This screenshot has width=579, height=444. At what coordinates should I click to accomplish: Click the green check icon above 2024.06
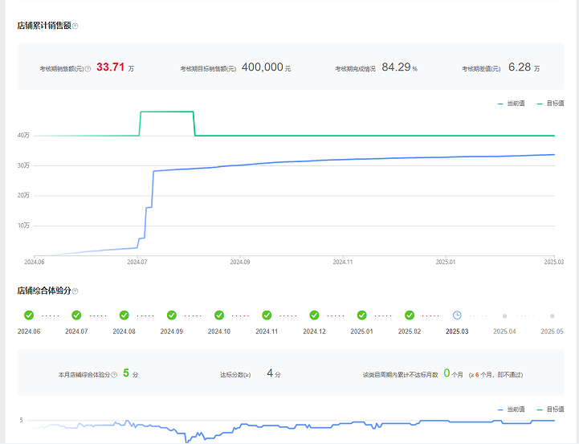point(29,316)
